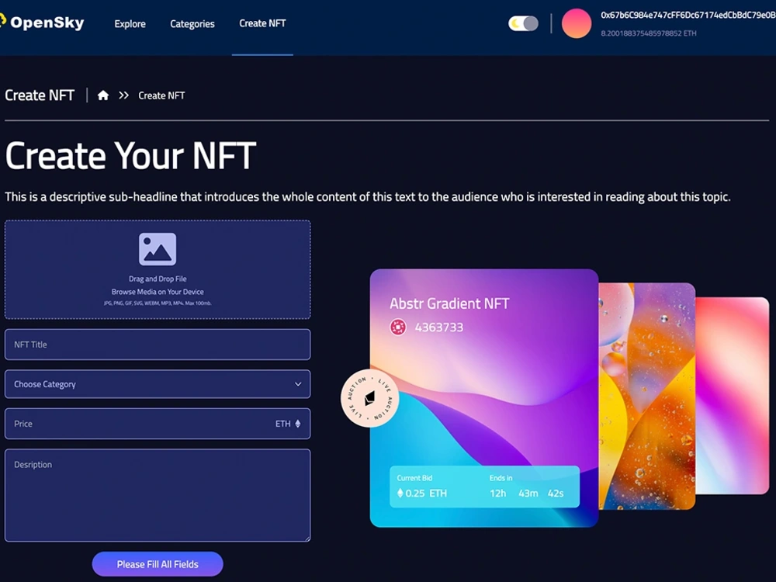Open the Choose Category dropdown
The height and width of the screenshot is (582, 776).
158,384
